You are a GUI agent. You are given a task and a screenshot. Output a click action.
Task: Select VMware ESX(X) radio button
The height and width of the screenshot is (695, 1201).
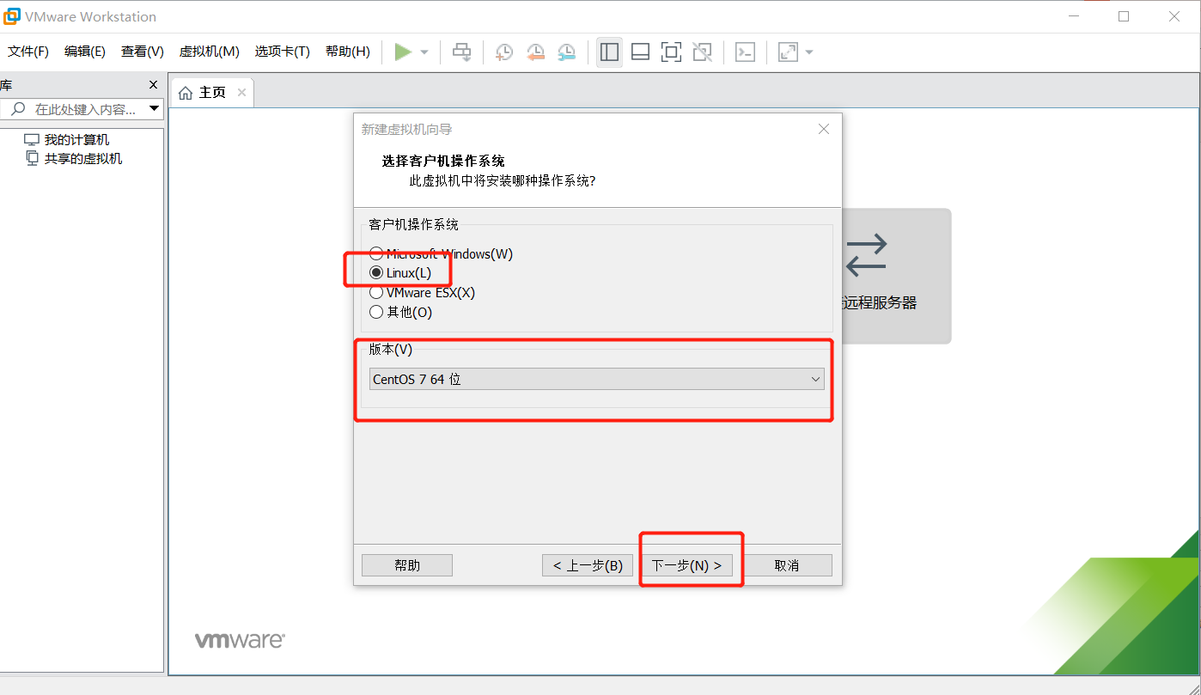376,293
